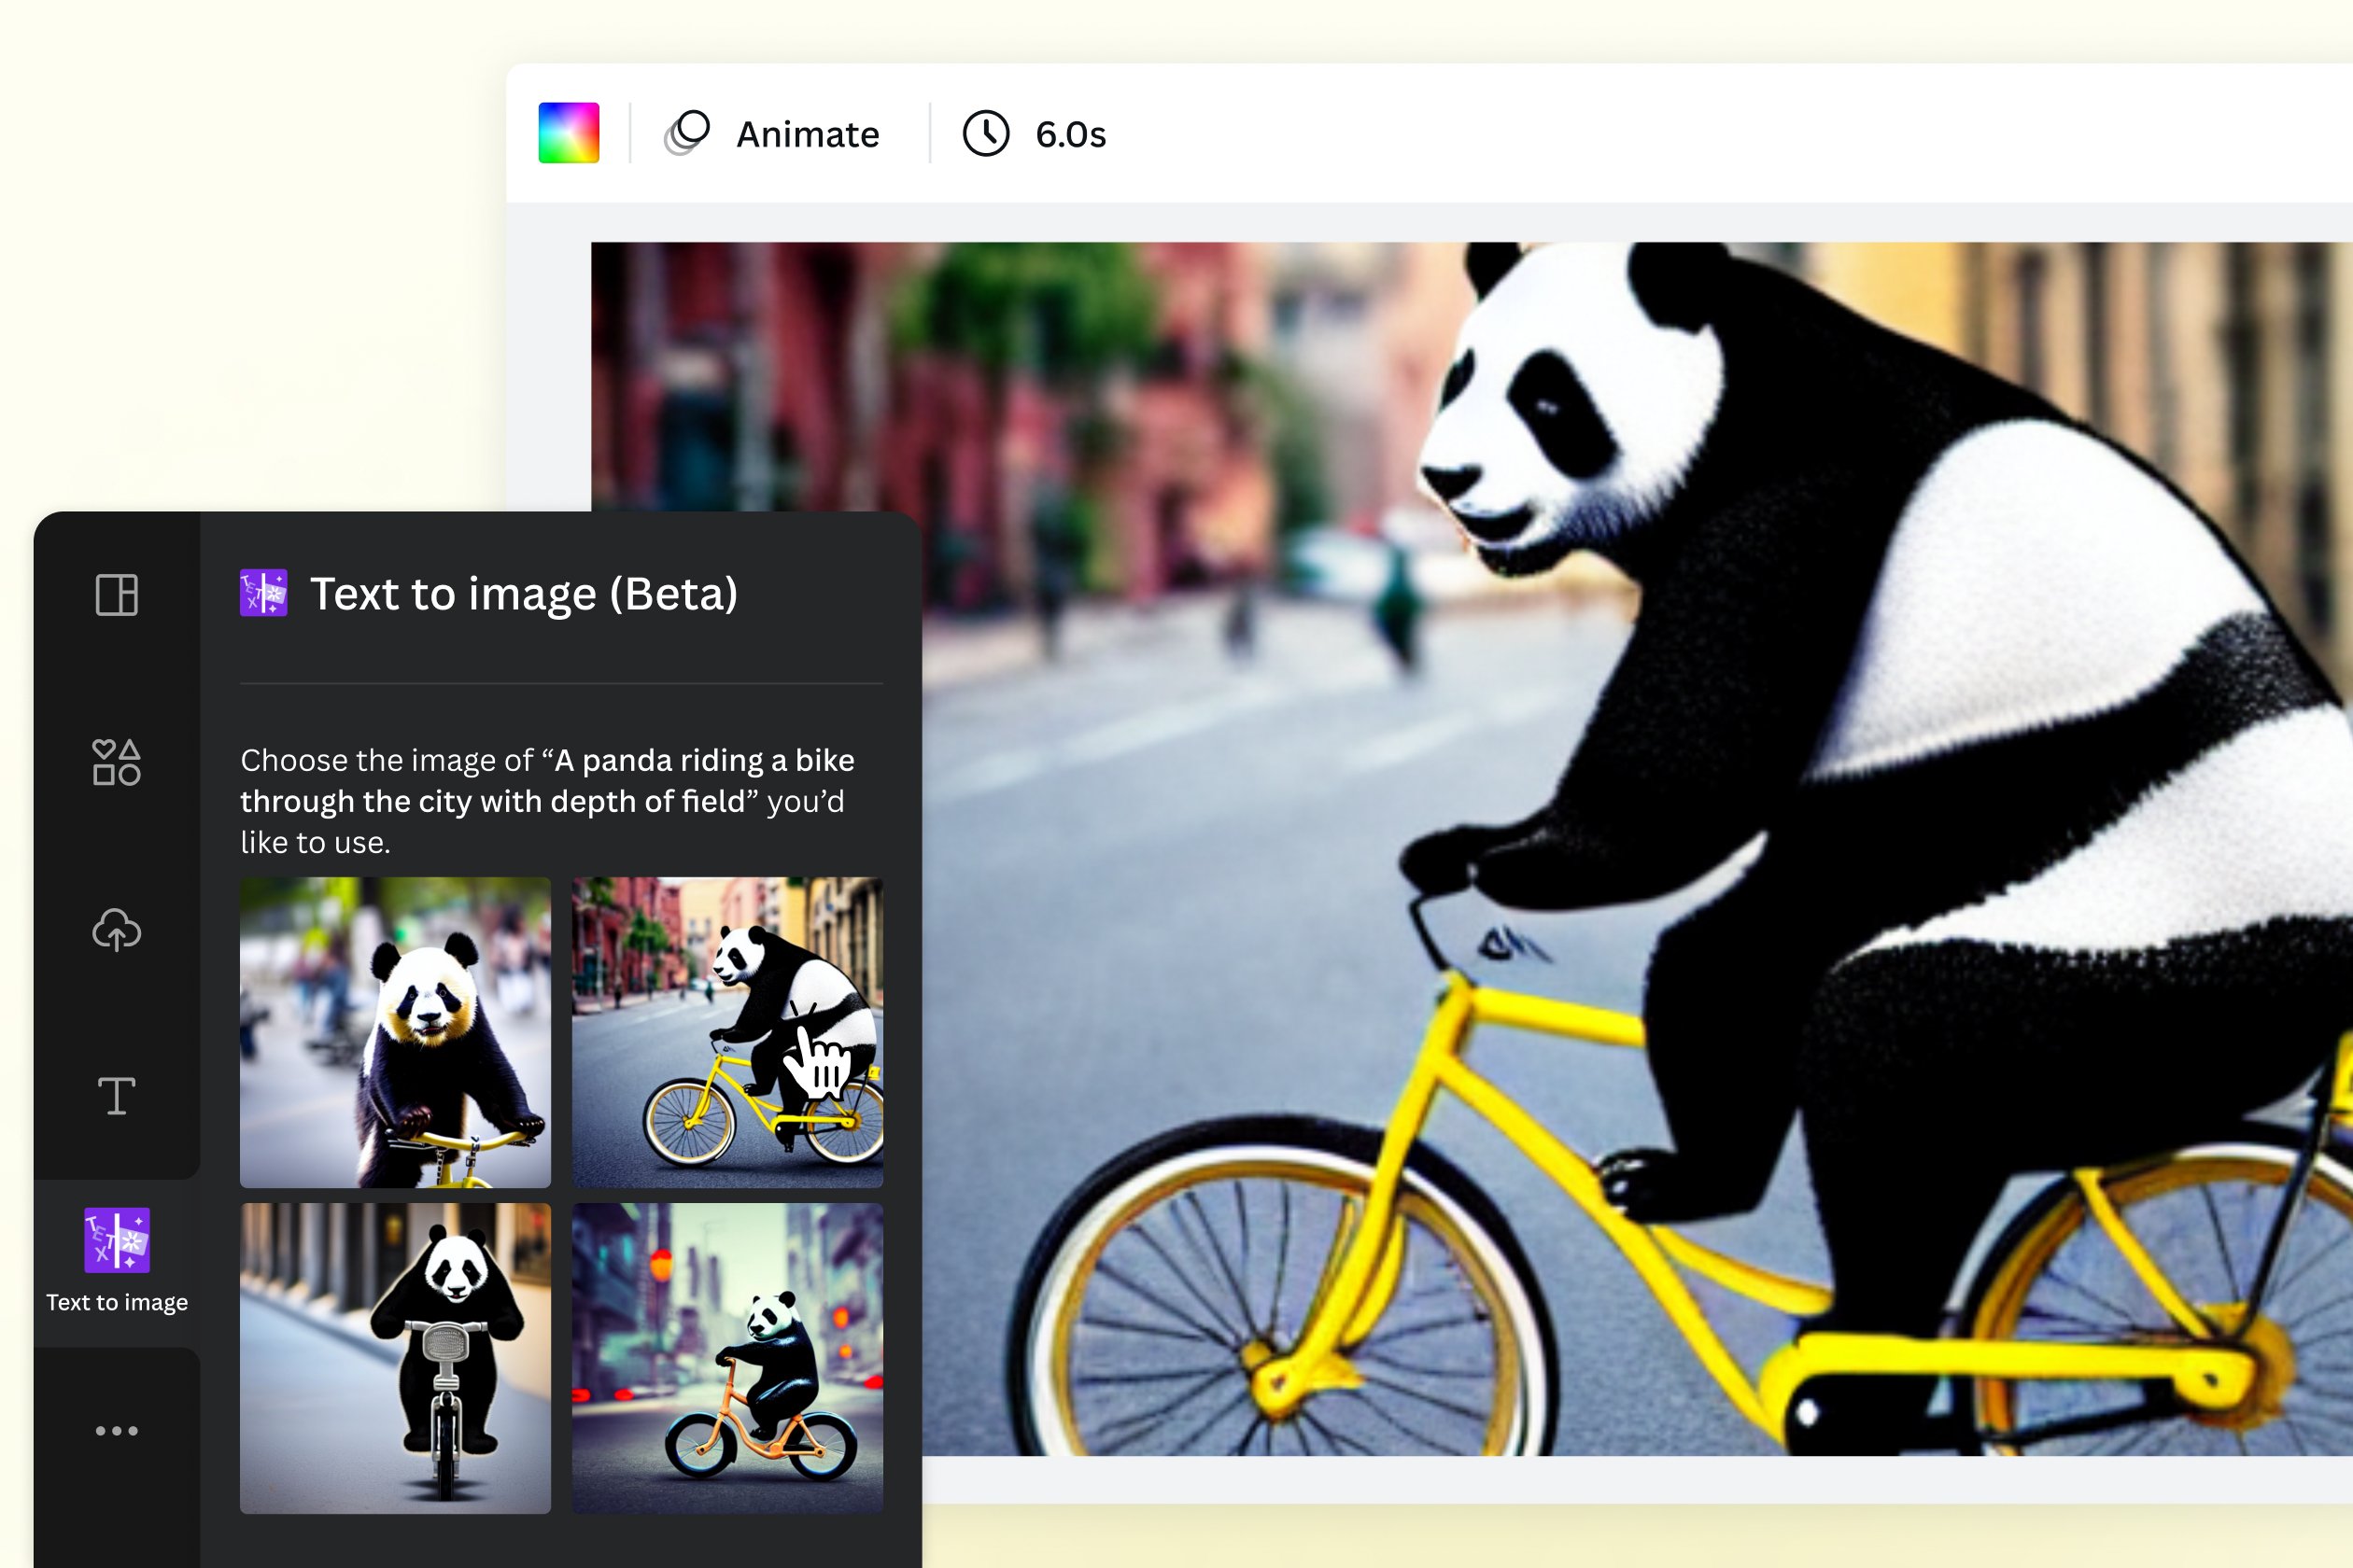
Task: Select the rainbow color swatch icon
Action: point(569,133)
